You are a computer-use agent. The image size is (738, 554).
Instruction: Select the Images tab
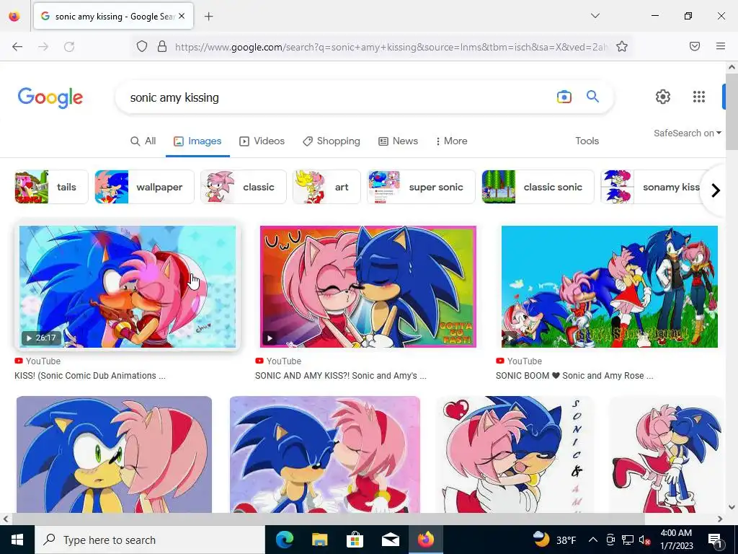pyautogui.click(x=197, y=141)
